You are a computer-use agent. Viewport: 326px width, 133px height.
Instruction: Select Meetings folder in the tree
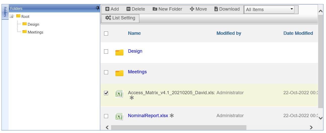point(35,32)
